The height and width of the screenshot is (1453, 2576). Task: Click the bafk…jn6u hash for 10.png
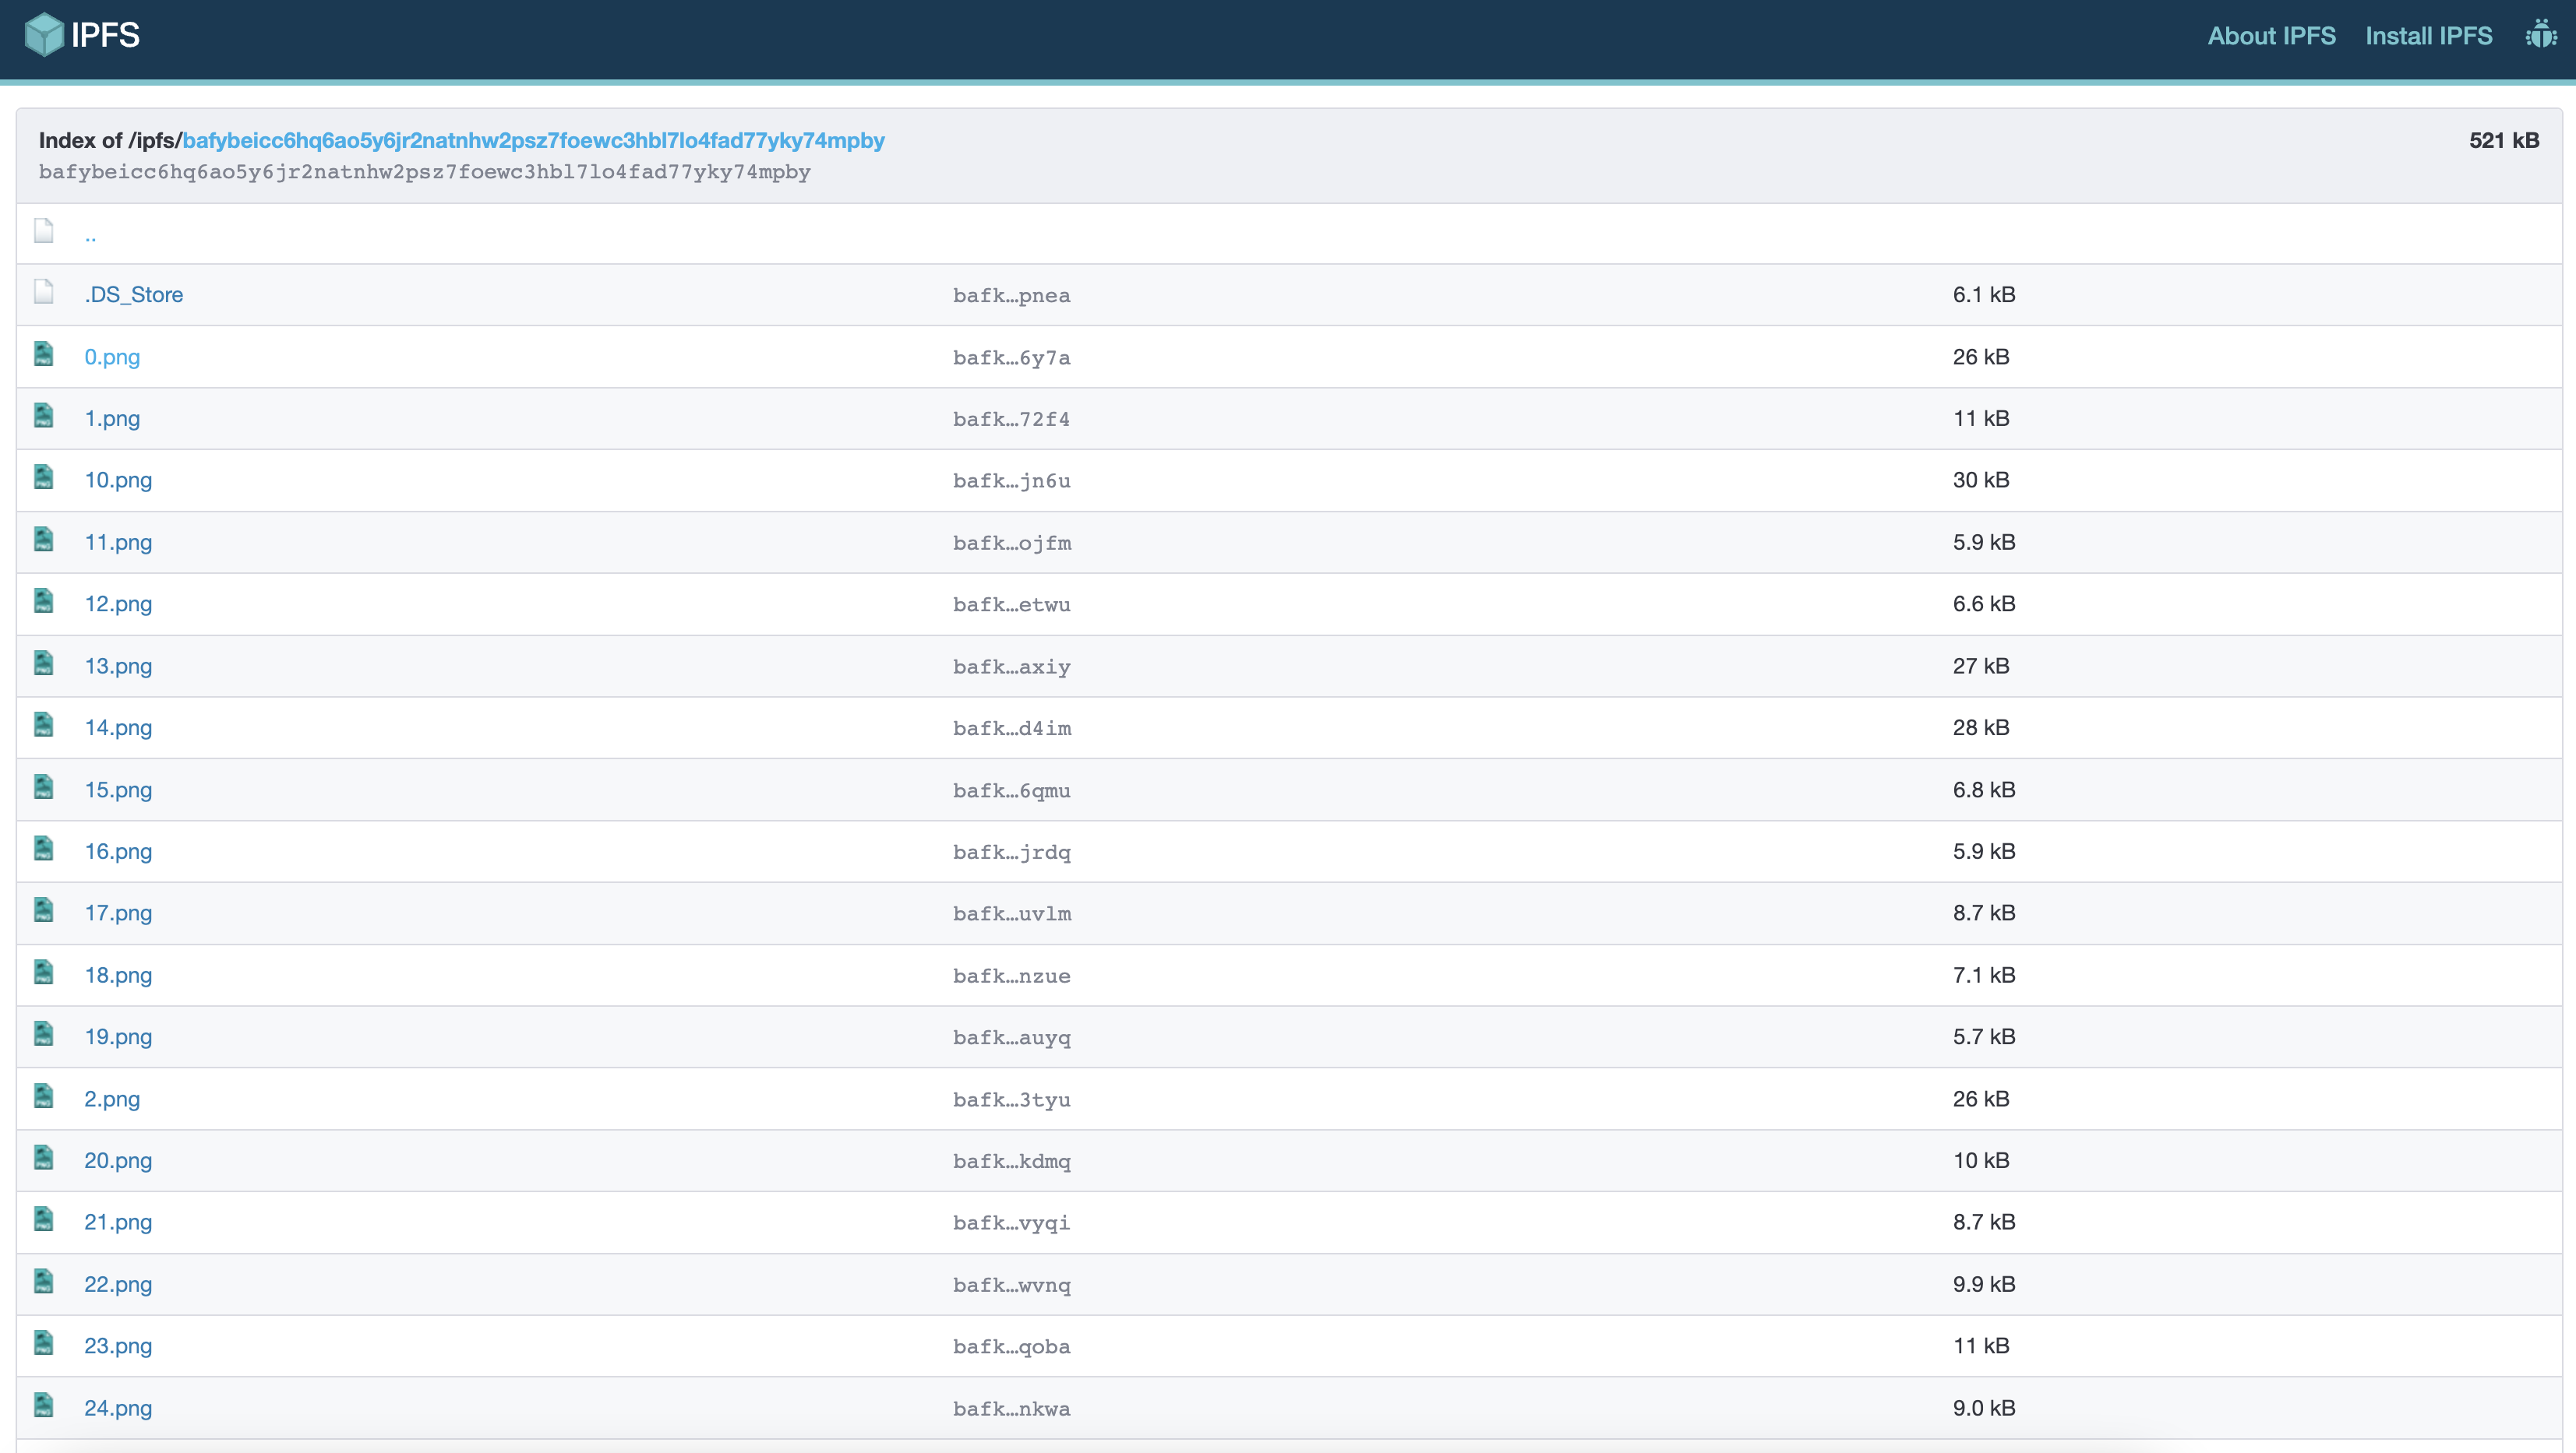click(1011, 480)
